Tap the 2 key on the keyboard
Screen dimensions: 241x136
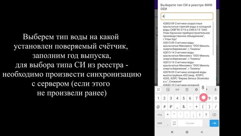165,98
